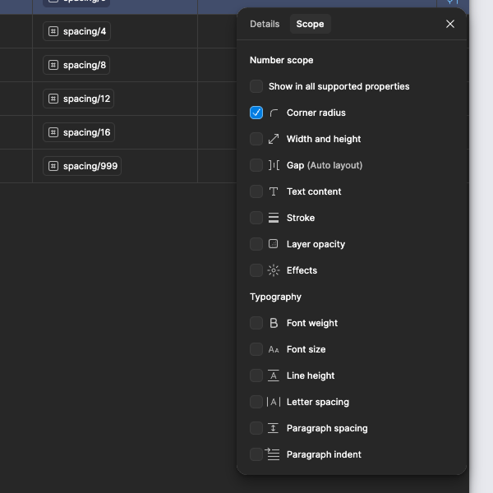Click the Line height icon
The width and height of the screenshot is (493, 493).
274,376
